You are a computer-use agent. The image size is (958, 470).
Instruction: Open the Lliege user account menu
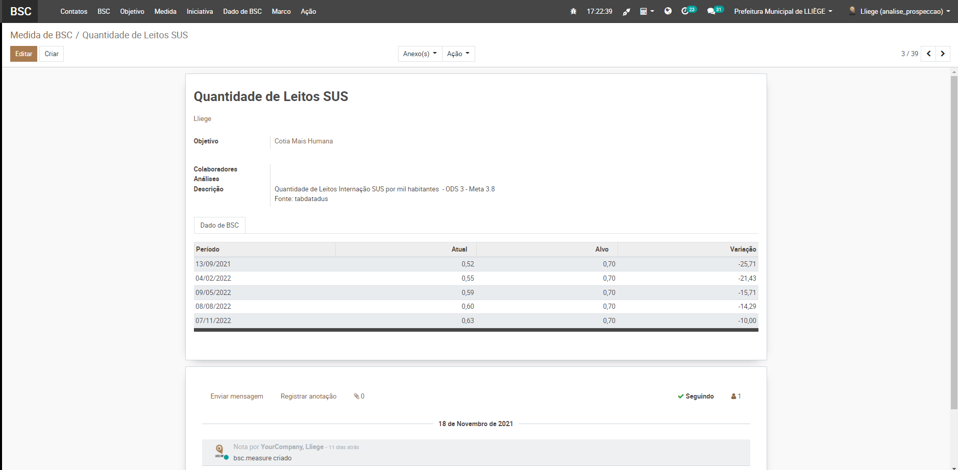pyautogui.click(x=900, y=11)
